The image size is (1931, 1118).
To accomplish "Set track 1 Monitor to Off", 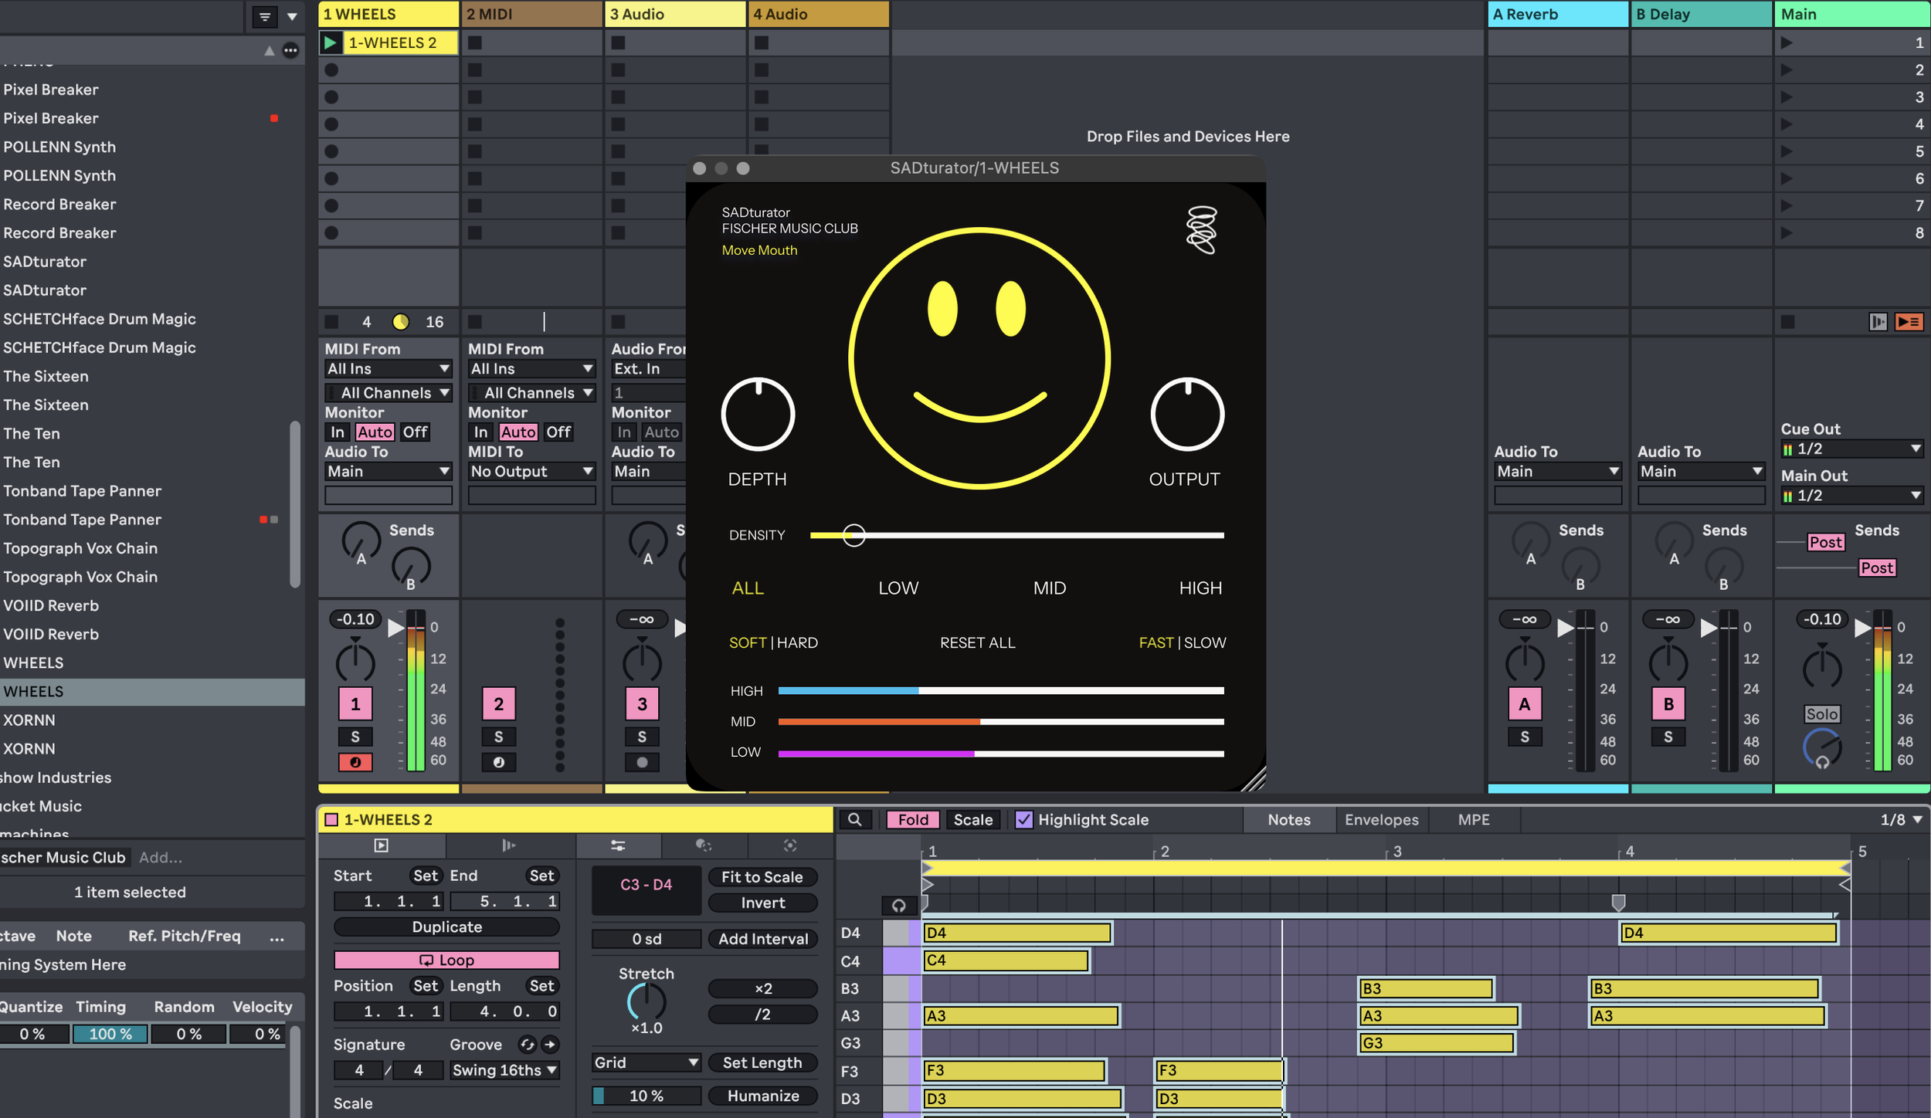I will [415, 432].
